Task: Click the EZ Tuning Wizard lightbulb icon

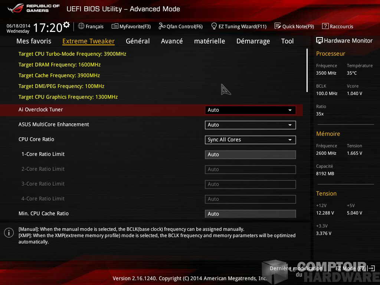Action: (214, 26)
